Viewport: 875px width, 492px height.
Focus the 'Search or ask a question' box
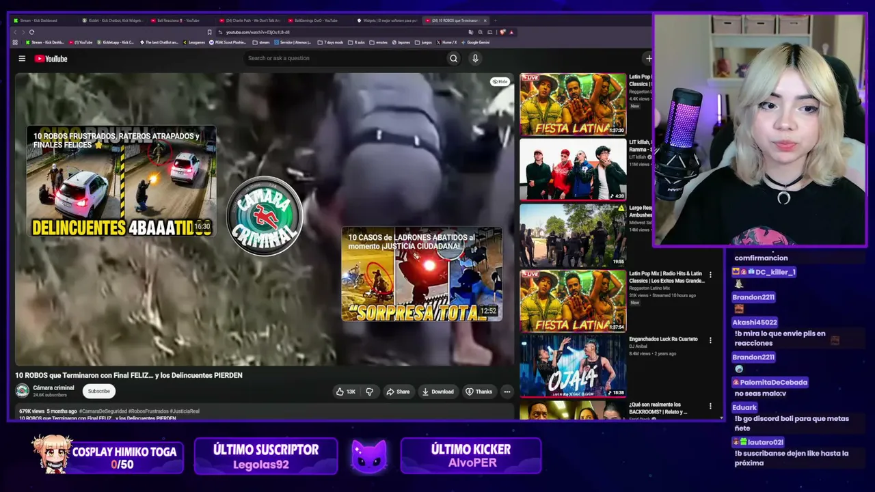click(345, 59)
